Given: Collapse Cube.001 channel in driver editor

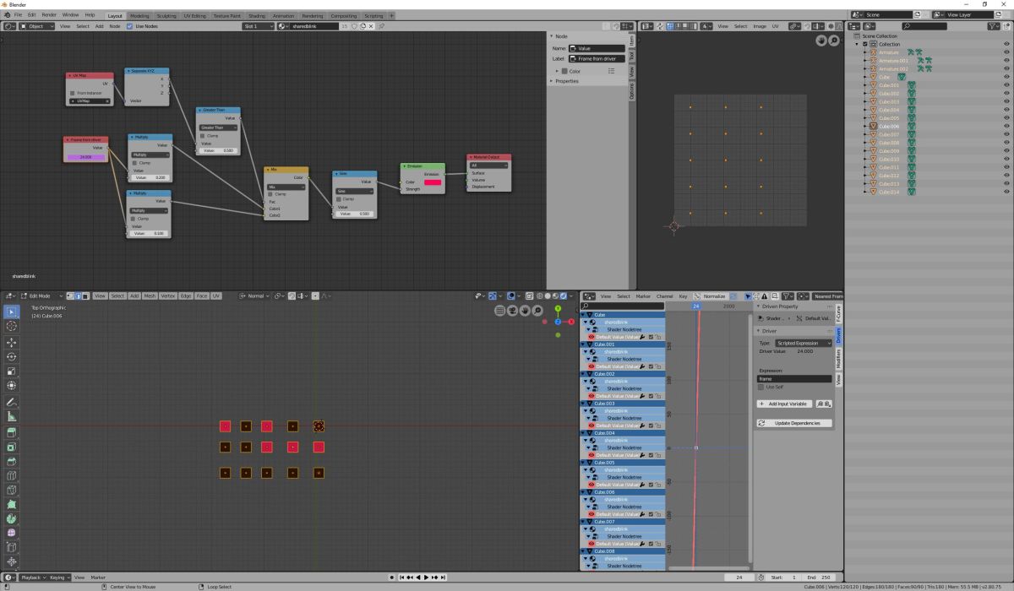Looking at the screenshot, I should click(585, 344).
